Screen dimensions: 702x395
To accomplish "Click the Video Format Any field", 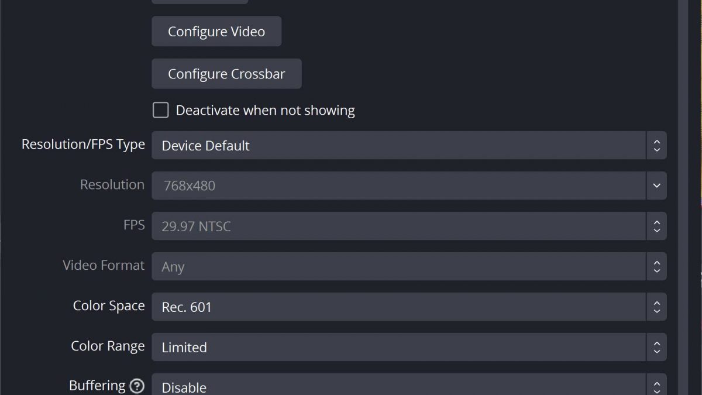I will coord(398,266).
